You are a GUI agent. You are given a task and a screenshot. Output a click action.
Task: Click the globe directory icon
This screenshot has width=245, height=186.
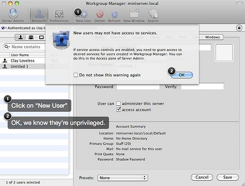pyautogui.click(x=3, y=28)
